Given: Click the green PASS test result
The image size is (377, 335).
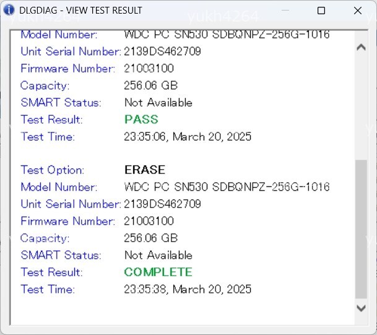Looking at the screenshot, I should pos(141,120).
